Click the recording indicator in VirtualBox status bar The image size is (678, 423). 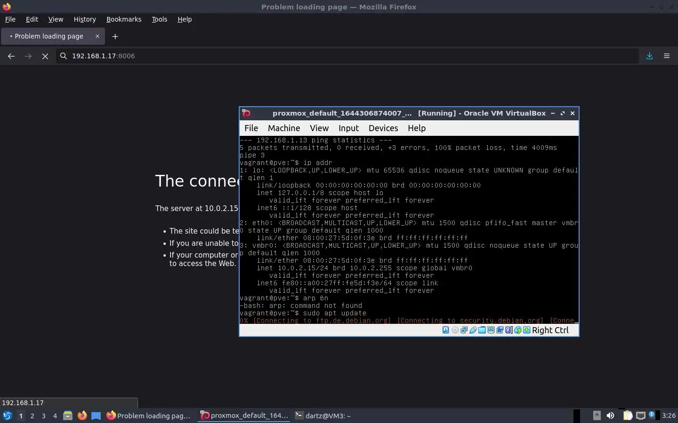pyautogui.click(x=500, y=330)
